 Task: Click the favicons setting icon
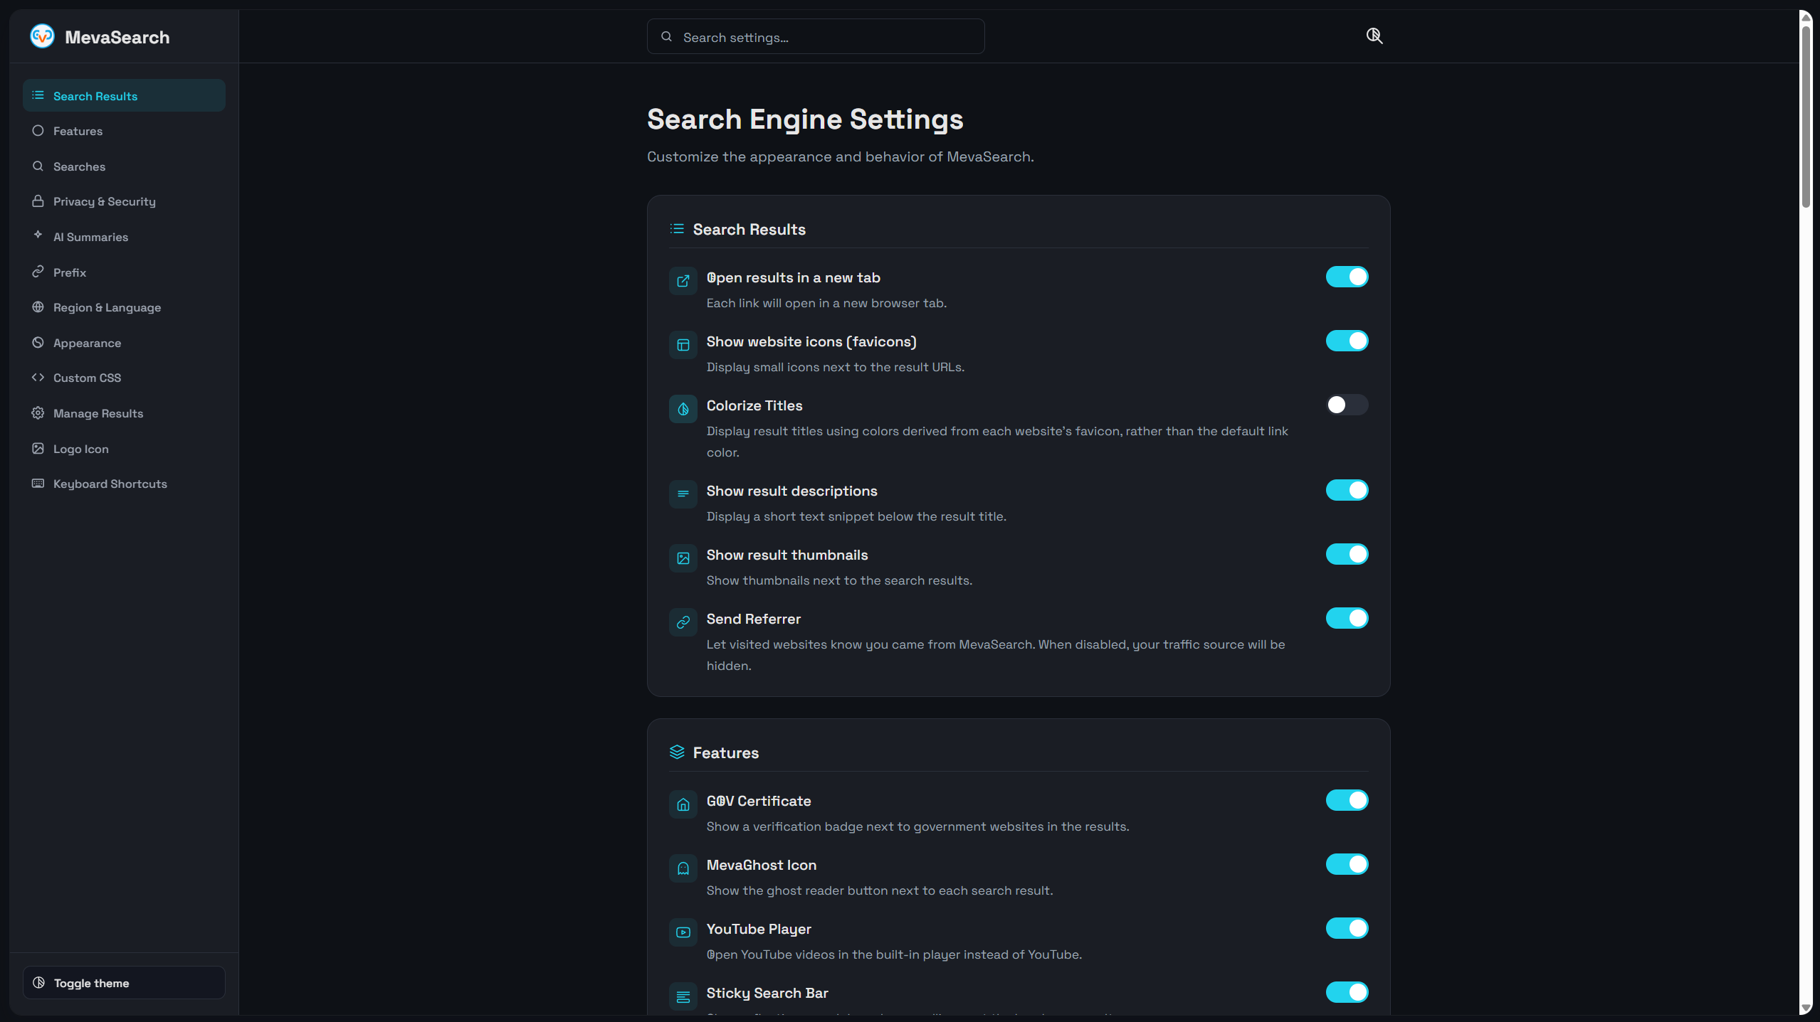tap(683, 345)
